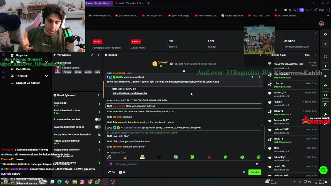Open Etkinlik Akışı three-dot menu
The width and height of the screenshot is (331, 186).
pos(315,55)
